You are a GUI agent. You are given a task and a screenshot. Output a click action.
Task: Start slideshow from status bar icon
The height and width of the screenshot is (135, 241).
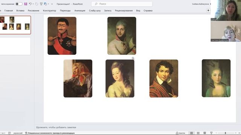[x=211, y=133]
